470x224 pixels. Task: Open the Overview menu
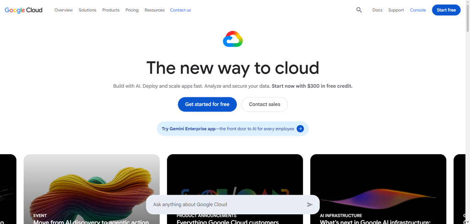(x=63, y=10)
